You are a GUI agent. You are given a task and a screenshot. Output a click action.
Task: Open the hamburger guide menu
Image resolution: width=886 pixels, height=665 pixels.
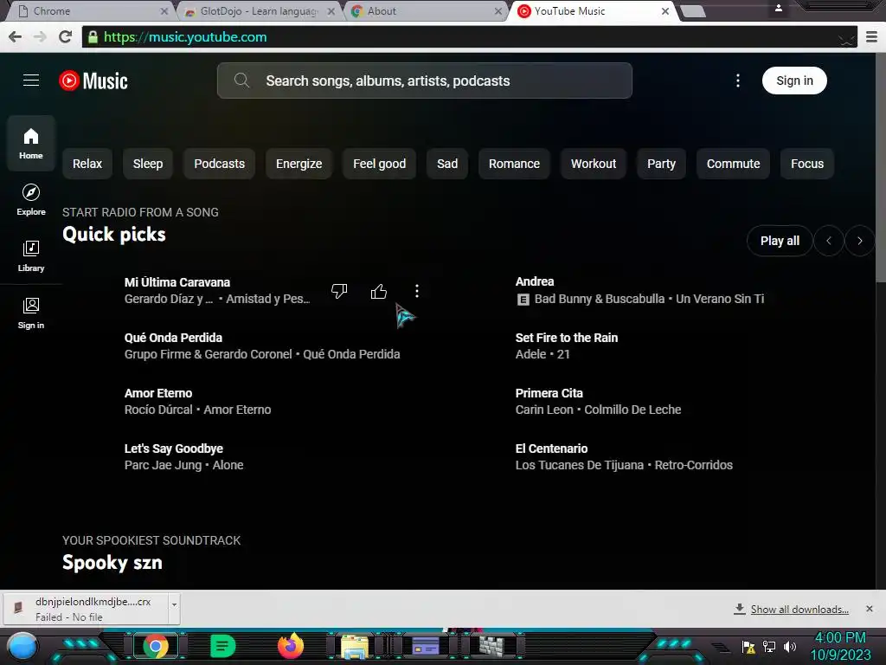[31, 81]
